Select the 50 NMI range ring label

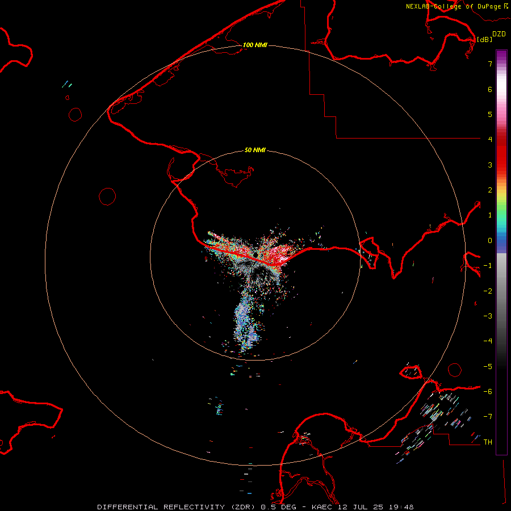point(255,150)
